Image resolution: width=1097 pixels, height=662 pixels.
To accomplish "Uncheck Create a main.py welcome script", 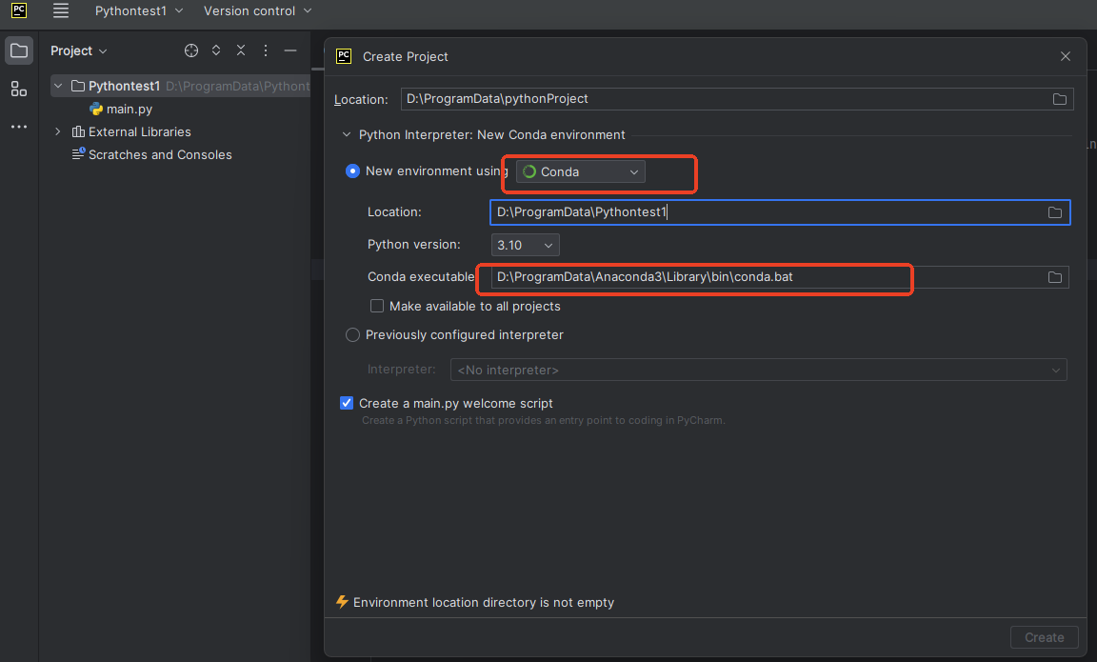I will [346, 403].
